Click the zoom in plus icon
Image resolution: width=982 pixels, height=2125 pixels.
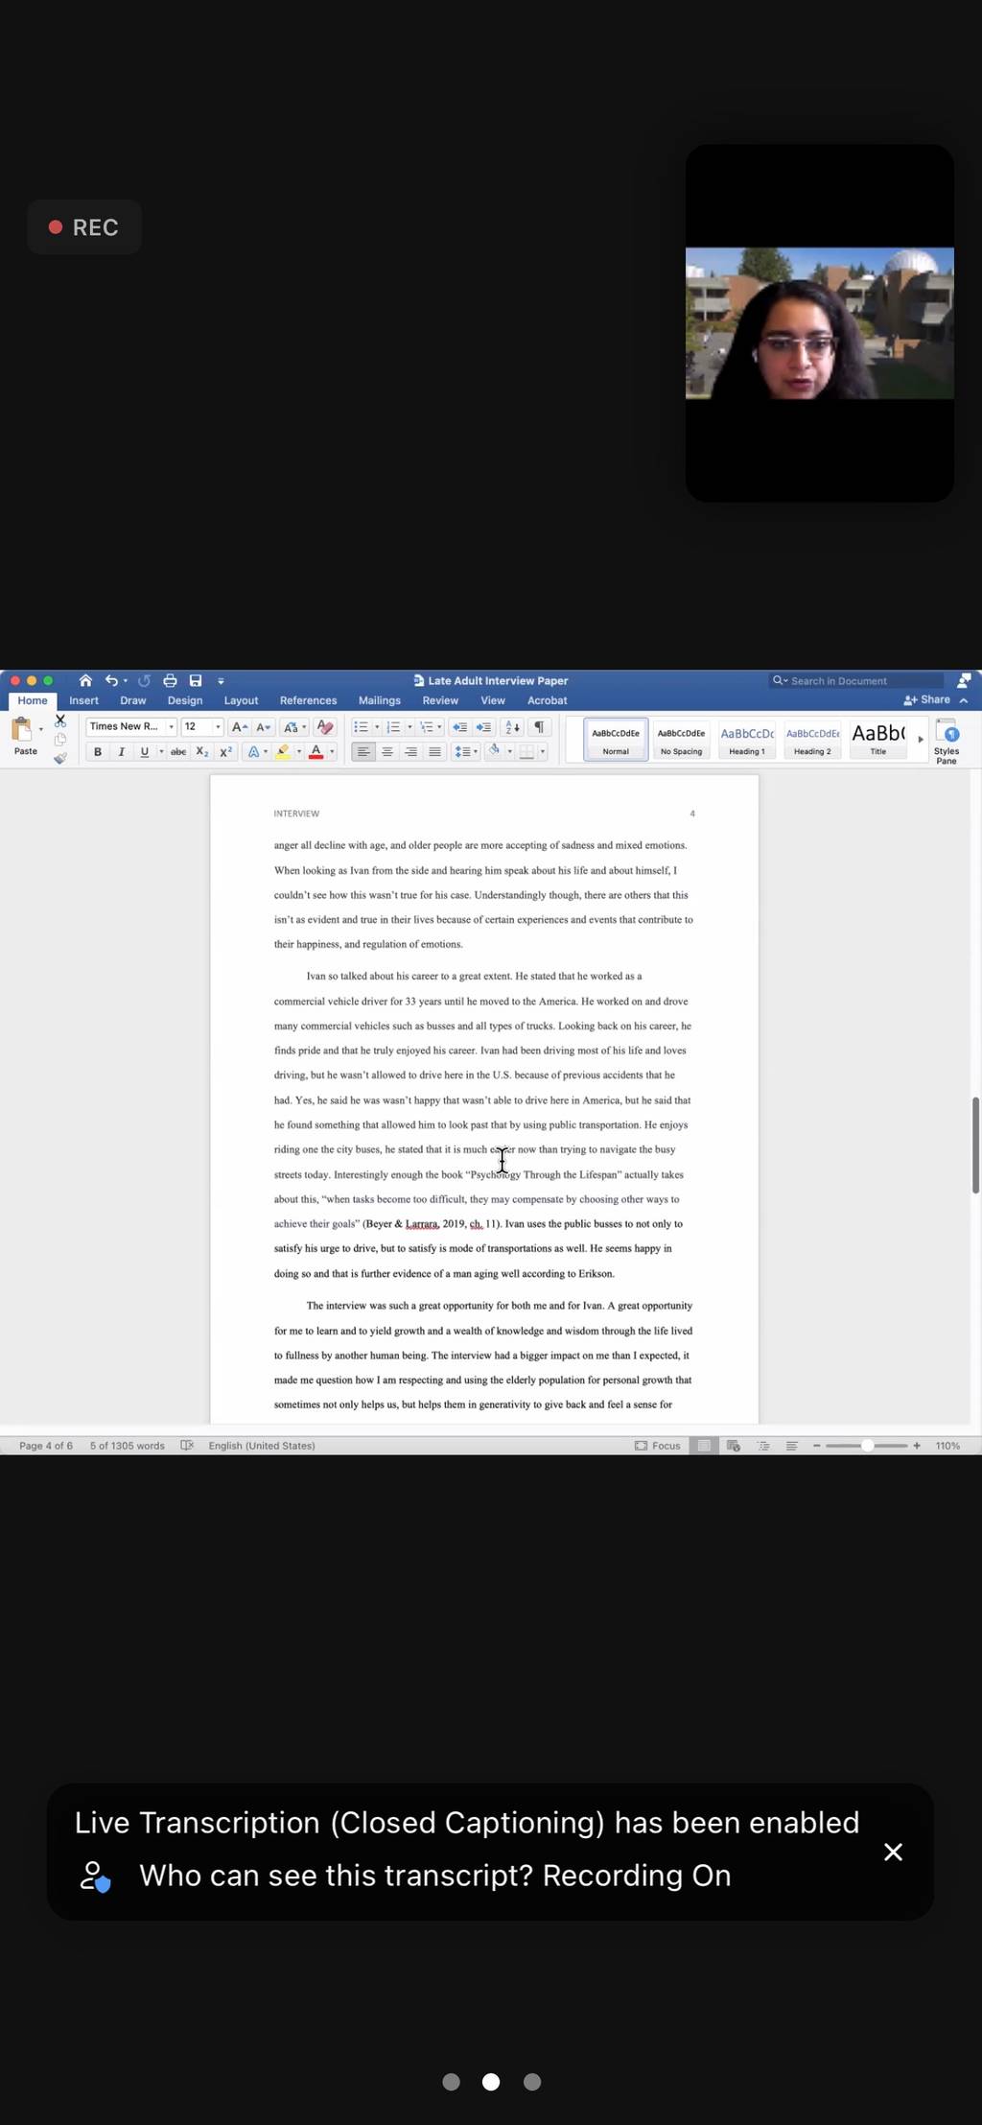coord(917,1446)
